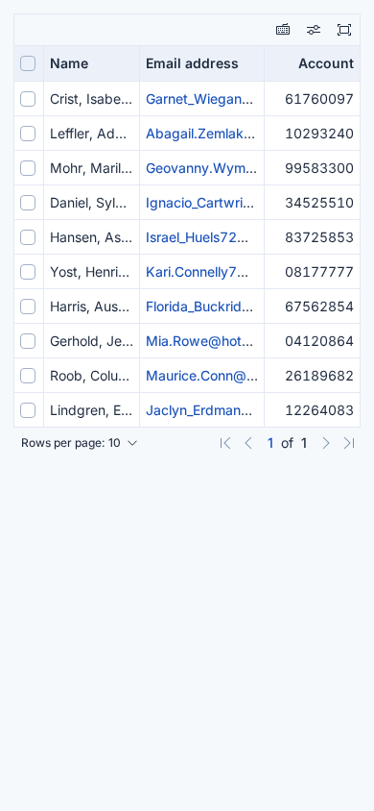Open the table settings sliders icon
The width and height of the screenshot is (374, 811).
(x=314, y=30)
